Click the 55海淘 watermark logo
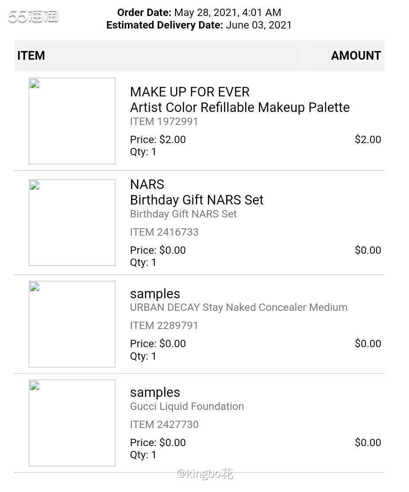This screenshot has width=409, height=492. click(x=33, y=16)
